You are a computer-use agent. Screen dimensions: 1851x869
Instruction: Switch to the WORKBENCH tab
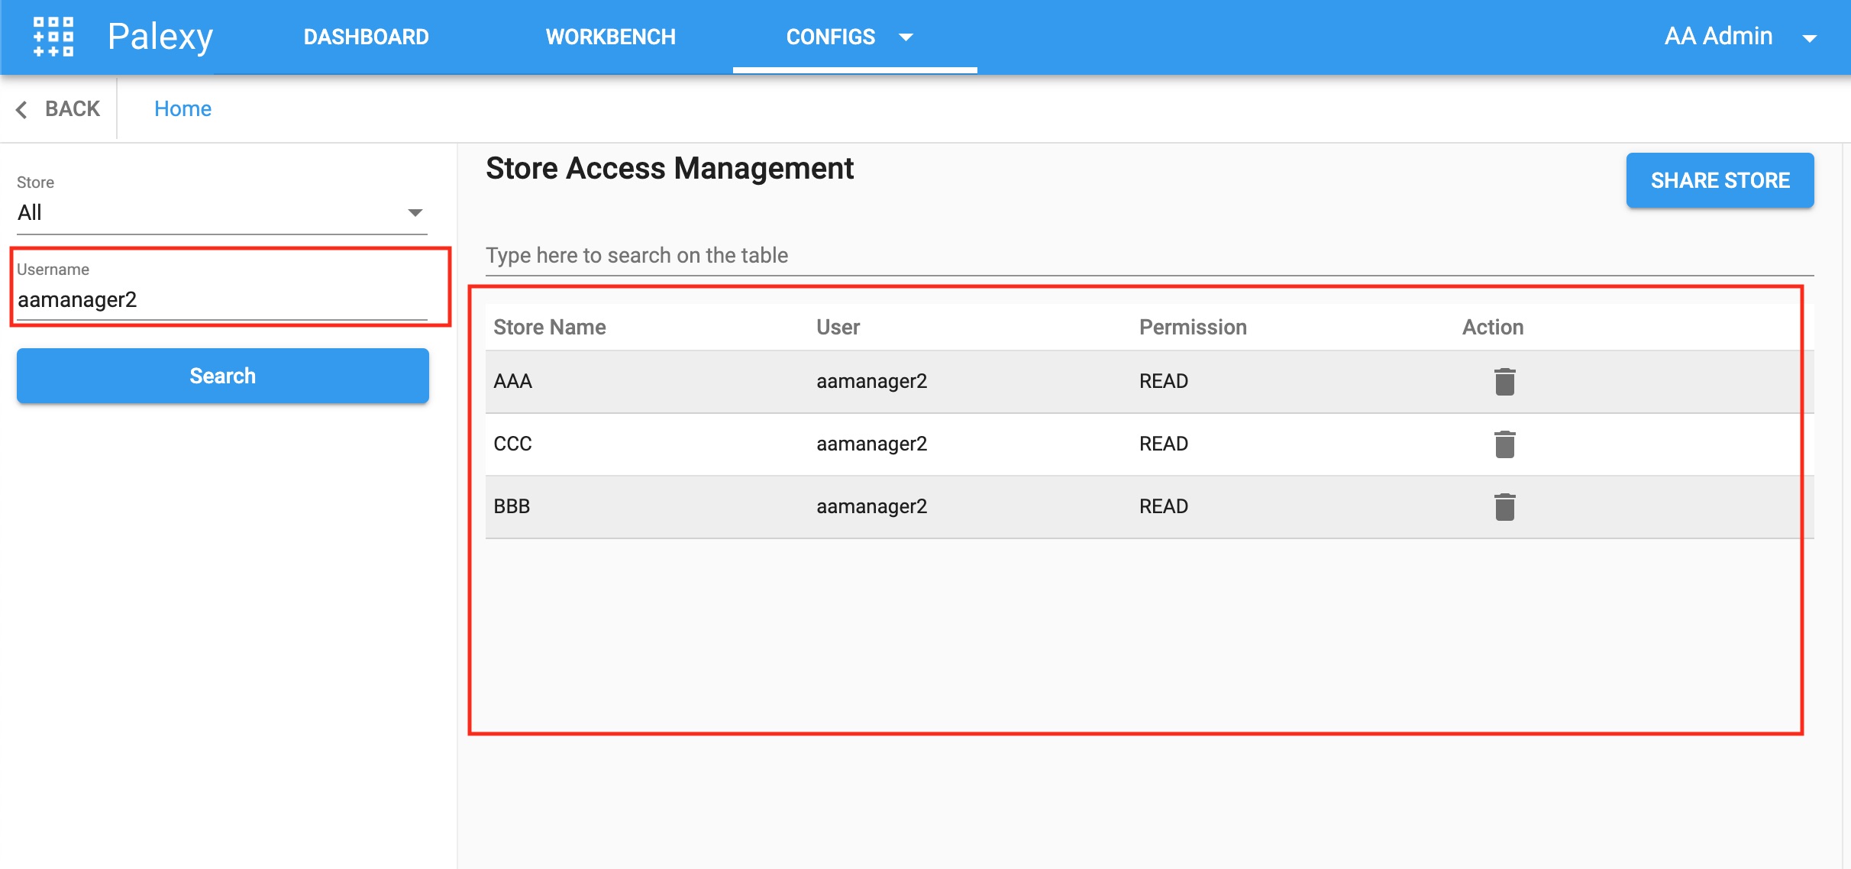(x=610, y=37)
